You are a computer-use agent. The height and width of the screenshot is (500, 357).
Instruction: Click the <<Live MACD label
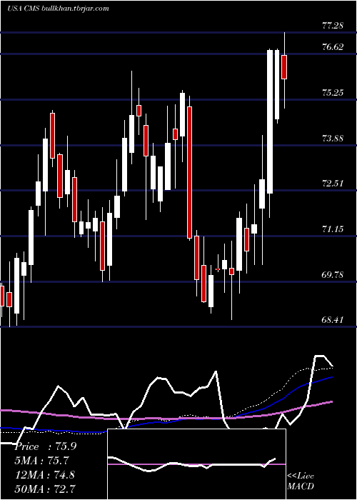click(x=301, y=481)
